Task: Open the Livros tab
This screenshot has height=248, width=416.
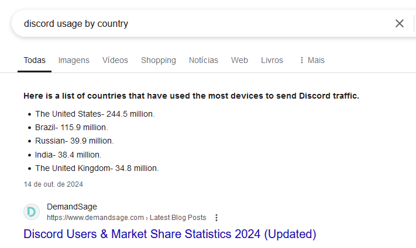Action: pos(272,60)
